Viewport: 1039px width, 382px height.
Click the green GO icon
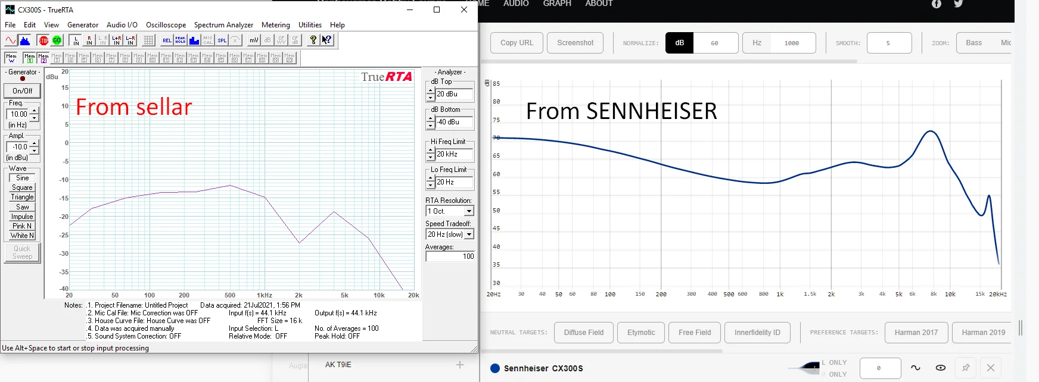coord(57,40)
